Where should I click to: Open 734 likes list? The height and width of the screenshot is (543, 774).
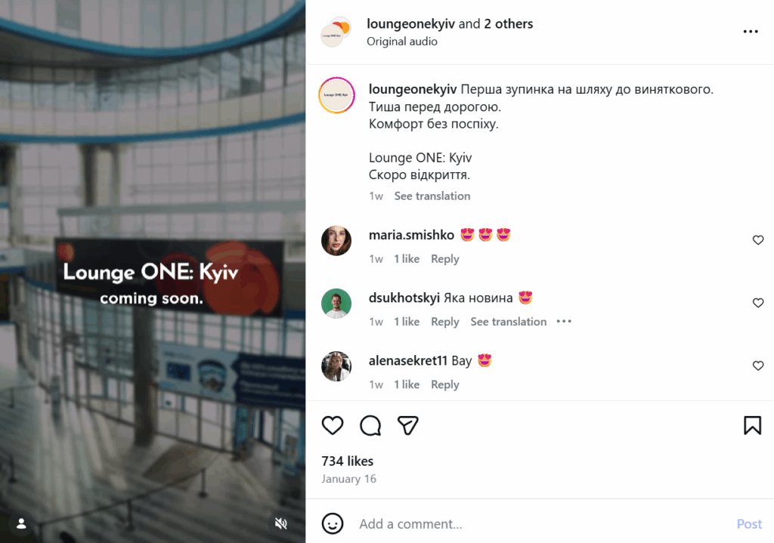click(x=348, y=461)
